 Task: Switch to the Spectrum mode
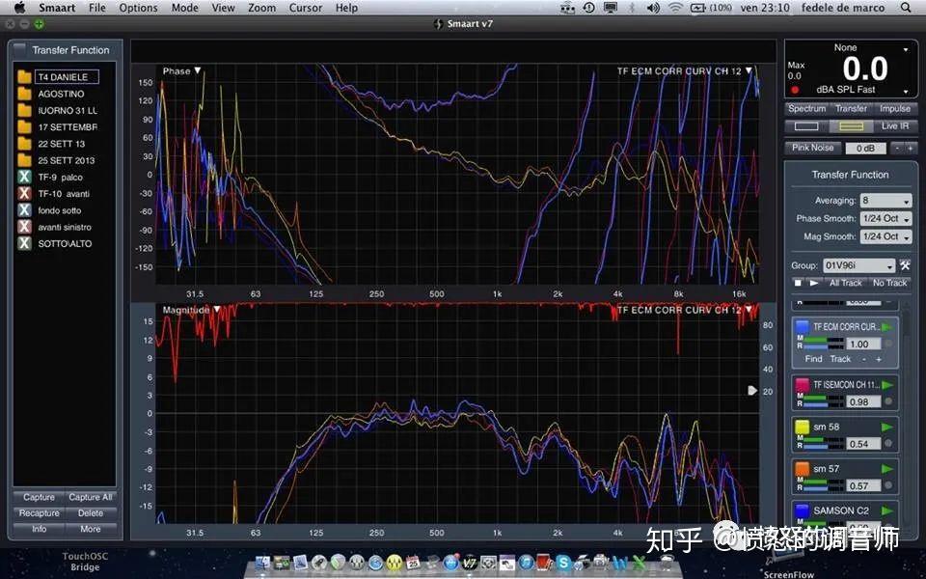806,109
